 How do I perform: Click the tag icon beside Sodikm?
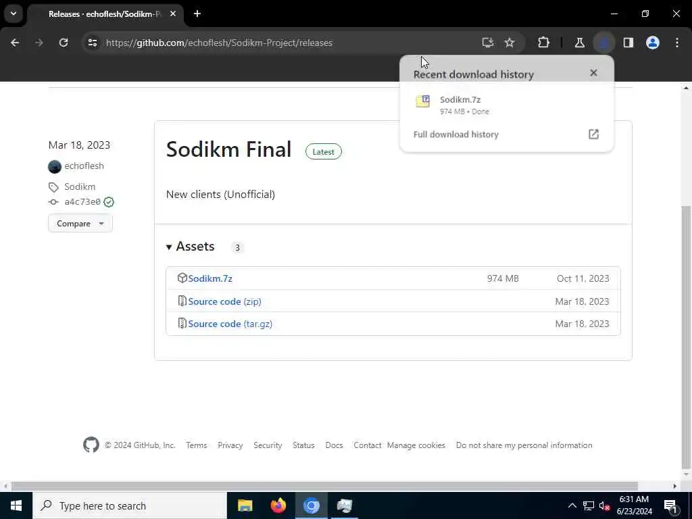(53, 187)
